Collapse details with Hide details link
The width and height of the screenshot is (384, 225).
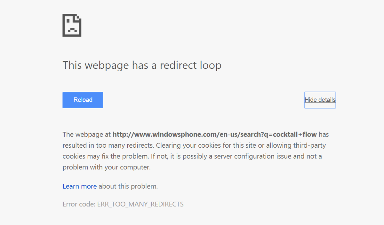click(320, 100)
